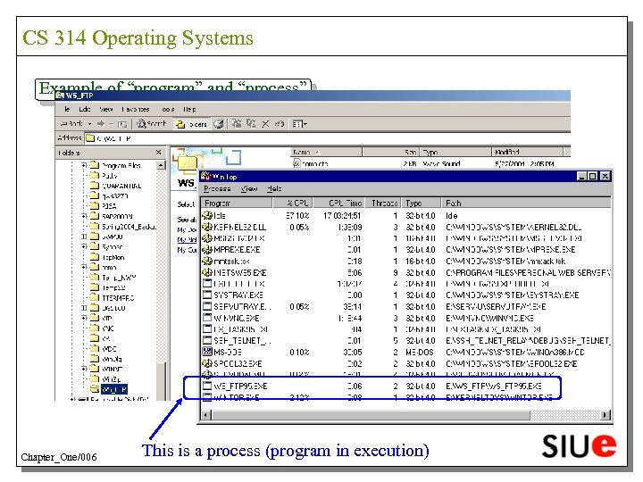Sort WinTop by Threads column header
Screen dimensions: 643x482
383,203
